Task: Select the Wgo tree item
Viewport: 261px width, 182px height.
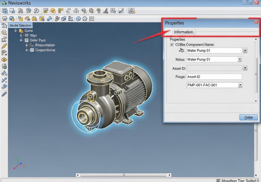Action: (x=33, y=35)
